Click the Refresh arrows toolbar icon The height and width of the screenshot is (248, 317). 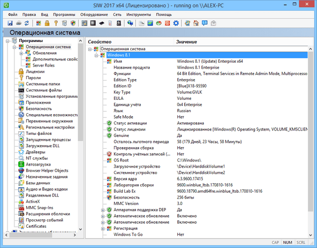pyautogui.click(x=26, y=23)
